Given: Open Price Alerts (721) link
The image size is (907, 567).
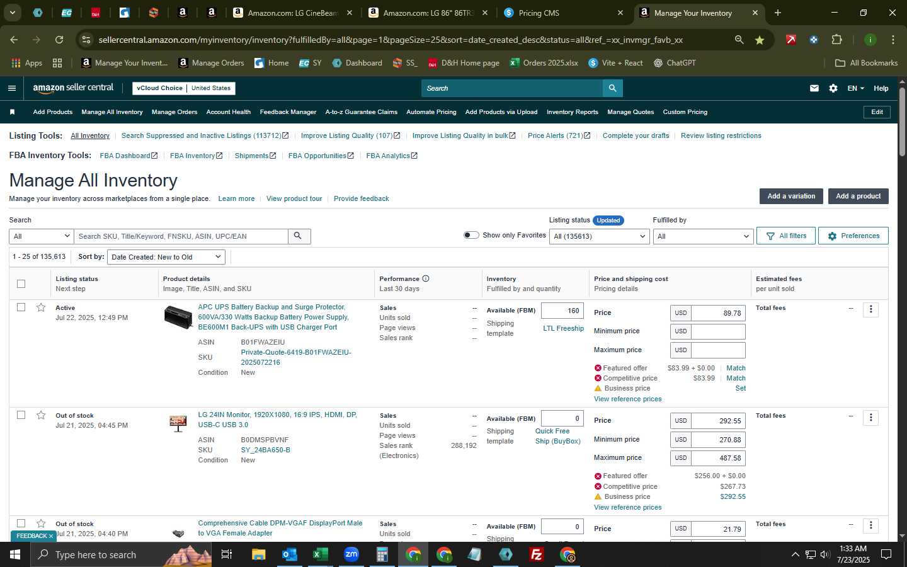Looking at the screenshot, I should point(559,135).
